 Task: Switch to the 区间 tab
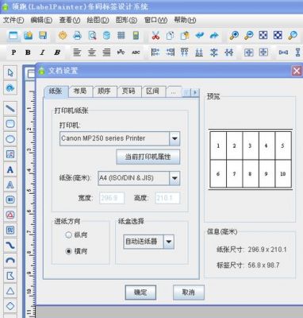[x=153, y=91]
